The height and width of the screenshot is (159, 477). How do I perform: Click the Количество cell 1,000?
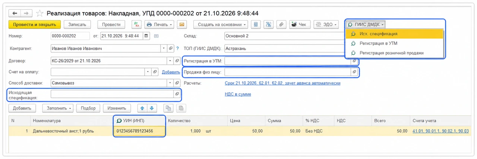pos(196,131)
